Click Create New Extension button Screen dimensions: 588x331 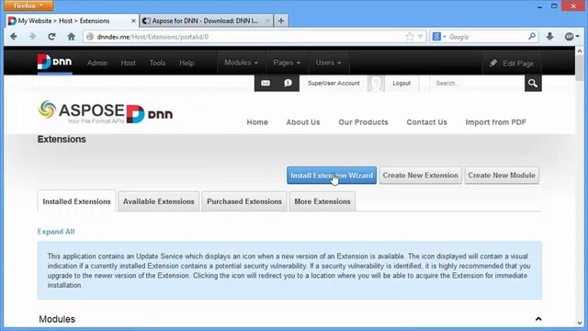(x=421, y=176)
